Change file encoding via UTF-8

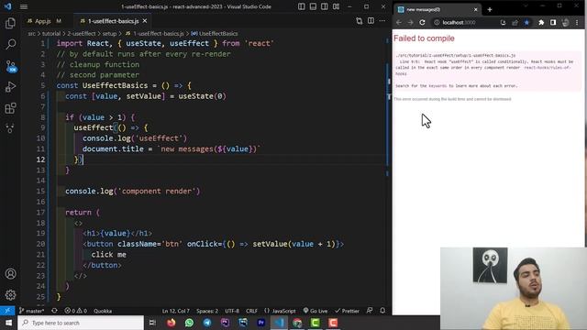click(232, 311)
